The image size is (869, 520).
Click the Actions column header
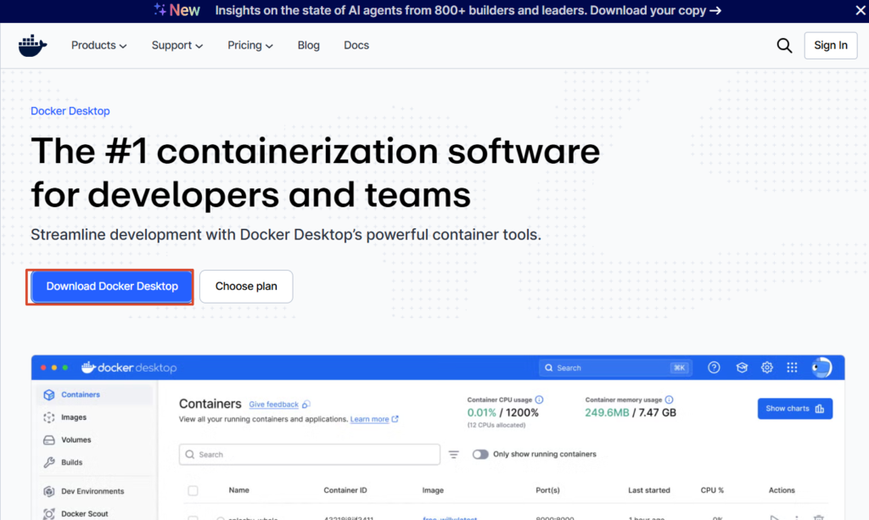tap(782, 490)
